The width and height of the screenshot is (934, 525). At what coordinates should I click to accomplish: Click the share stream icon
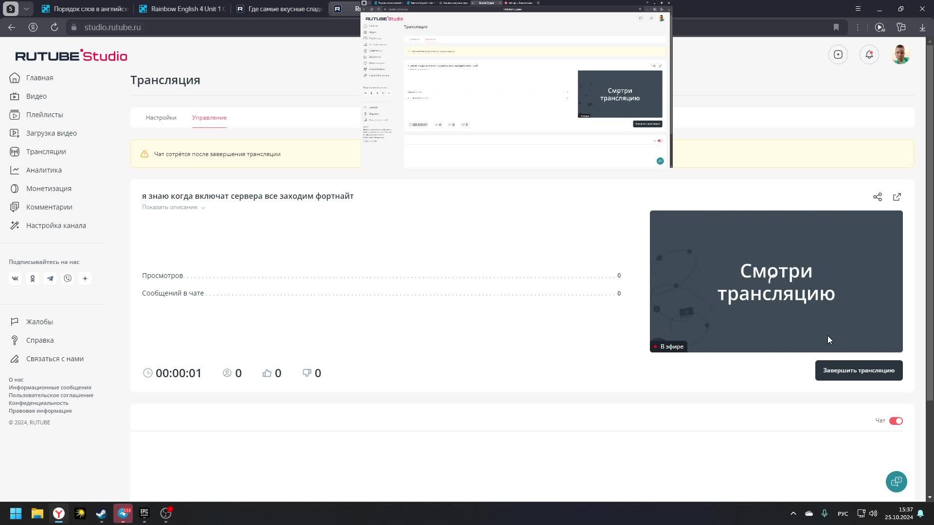[x=878, y=197]
